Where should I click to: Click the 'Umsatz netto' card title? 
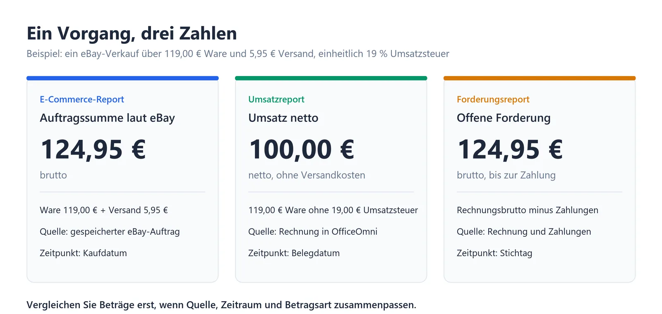pyautogui.click(x=283, y=118)
